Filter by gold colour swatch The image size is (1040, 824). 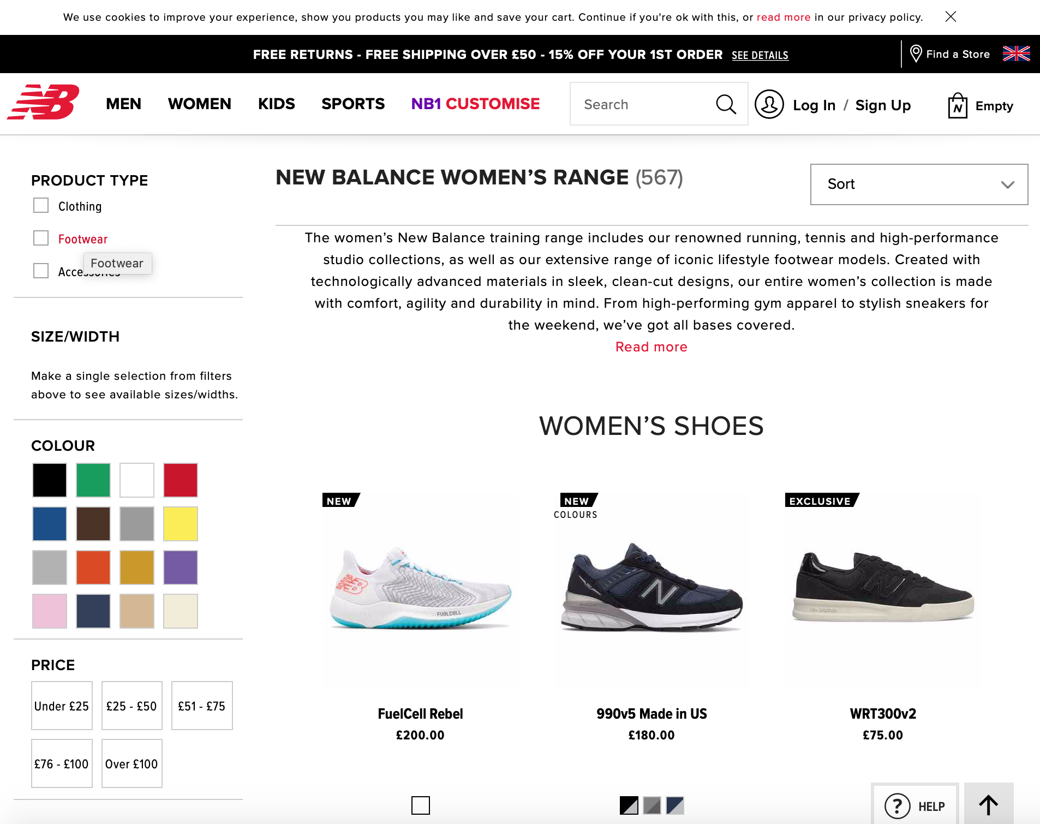[x=137, y=568]
